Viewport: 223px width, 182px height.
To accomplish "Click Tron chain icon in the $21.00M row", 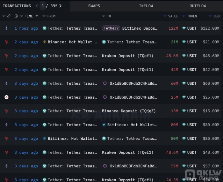I will pyautogui.click(x=6, y=42).
